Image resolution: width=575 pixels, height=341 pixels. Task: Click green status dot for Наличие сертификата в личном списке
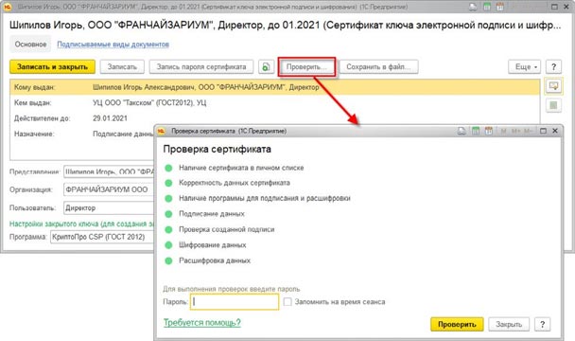tap(168, 168)
